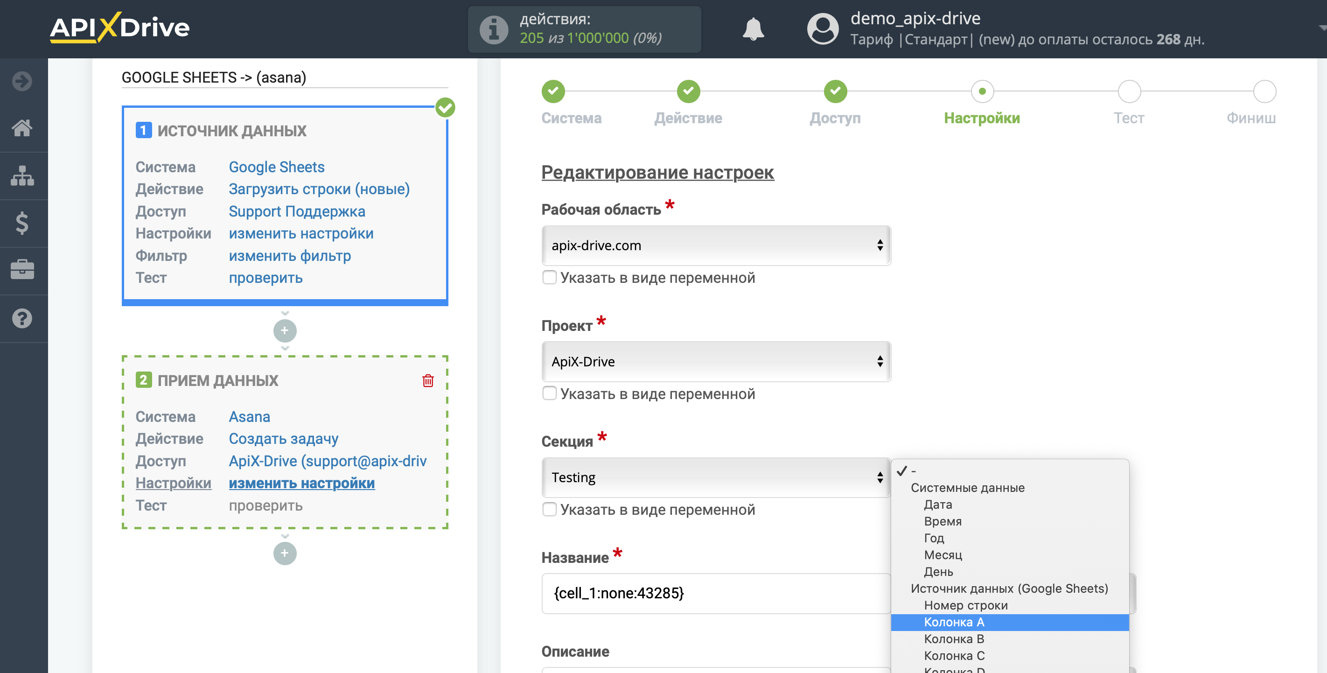Click source изменить настройки link

(x=301, y=233)
